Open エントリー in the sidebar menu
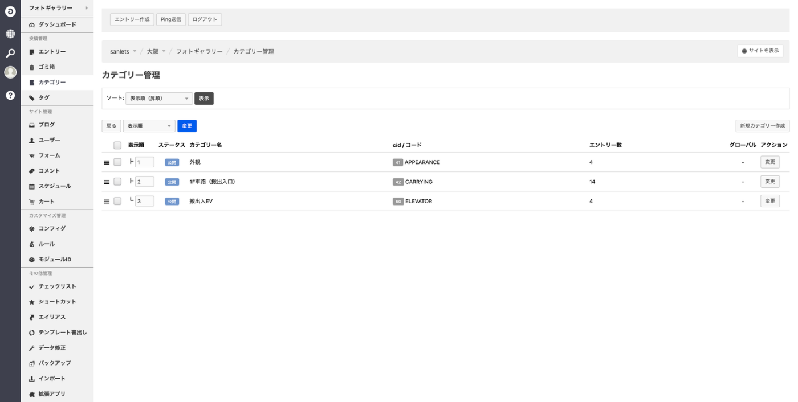The height and width of the screenshot is (402, 798). pyautogui.click(x=52, y=52)
